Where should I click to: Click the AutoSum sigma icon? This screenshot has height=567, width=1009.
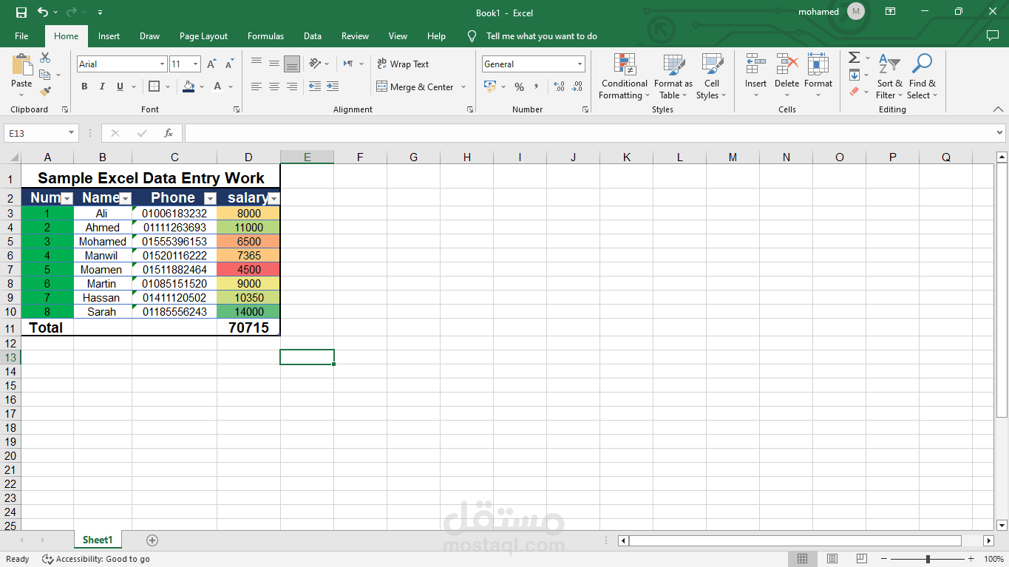[x=854, y=58]
